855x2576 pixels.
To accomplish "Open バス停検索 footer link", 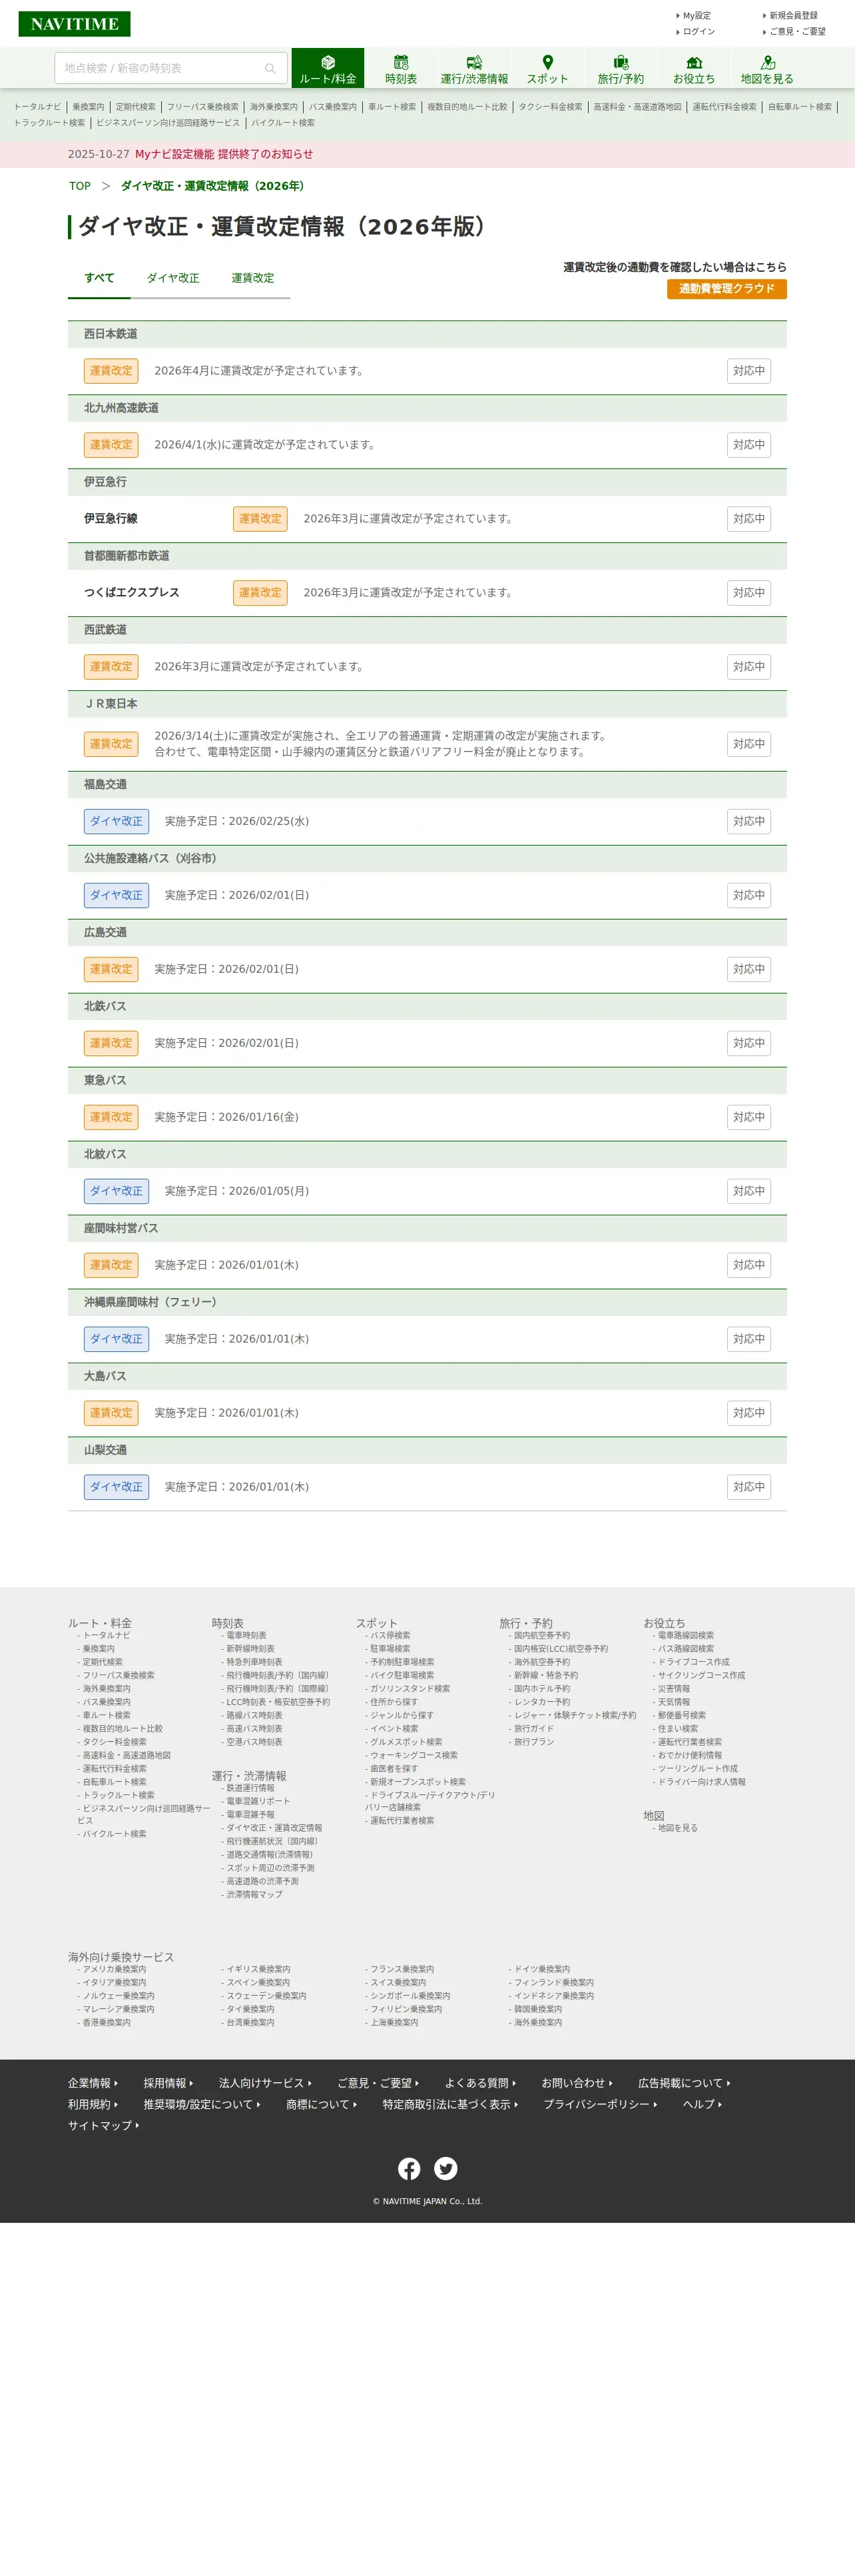I will coord(390,1635).
